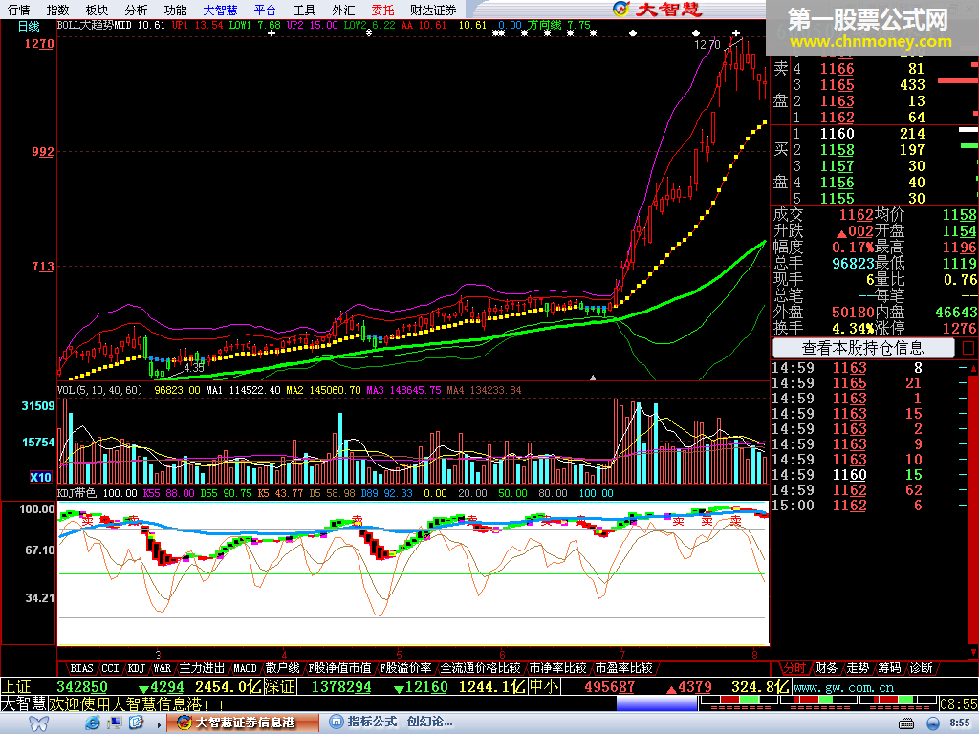Switch to the F股溢价率 tab
This screenshot has width=979, height=734.
pos(405,668)
